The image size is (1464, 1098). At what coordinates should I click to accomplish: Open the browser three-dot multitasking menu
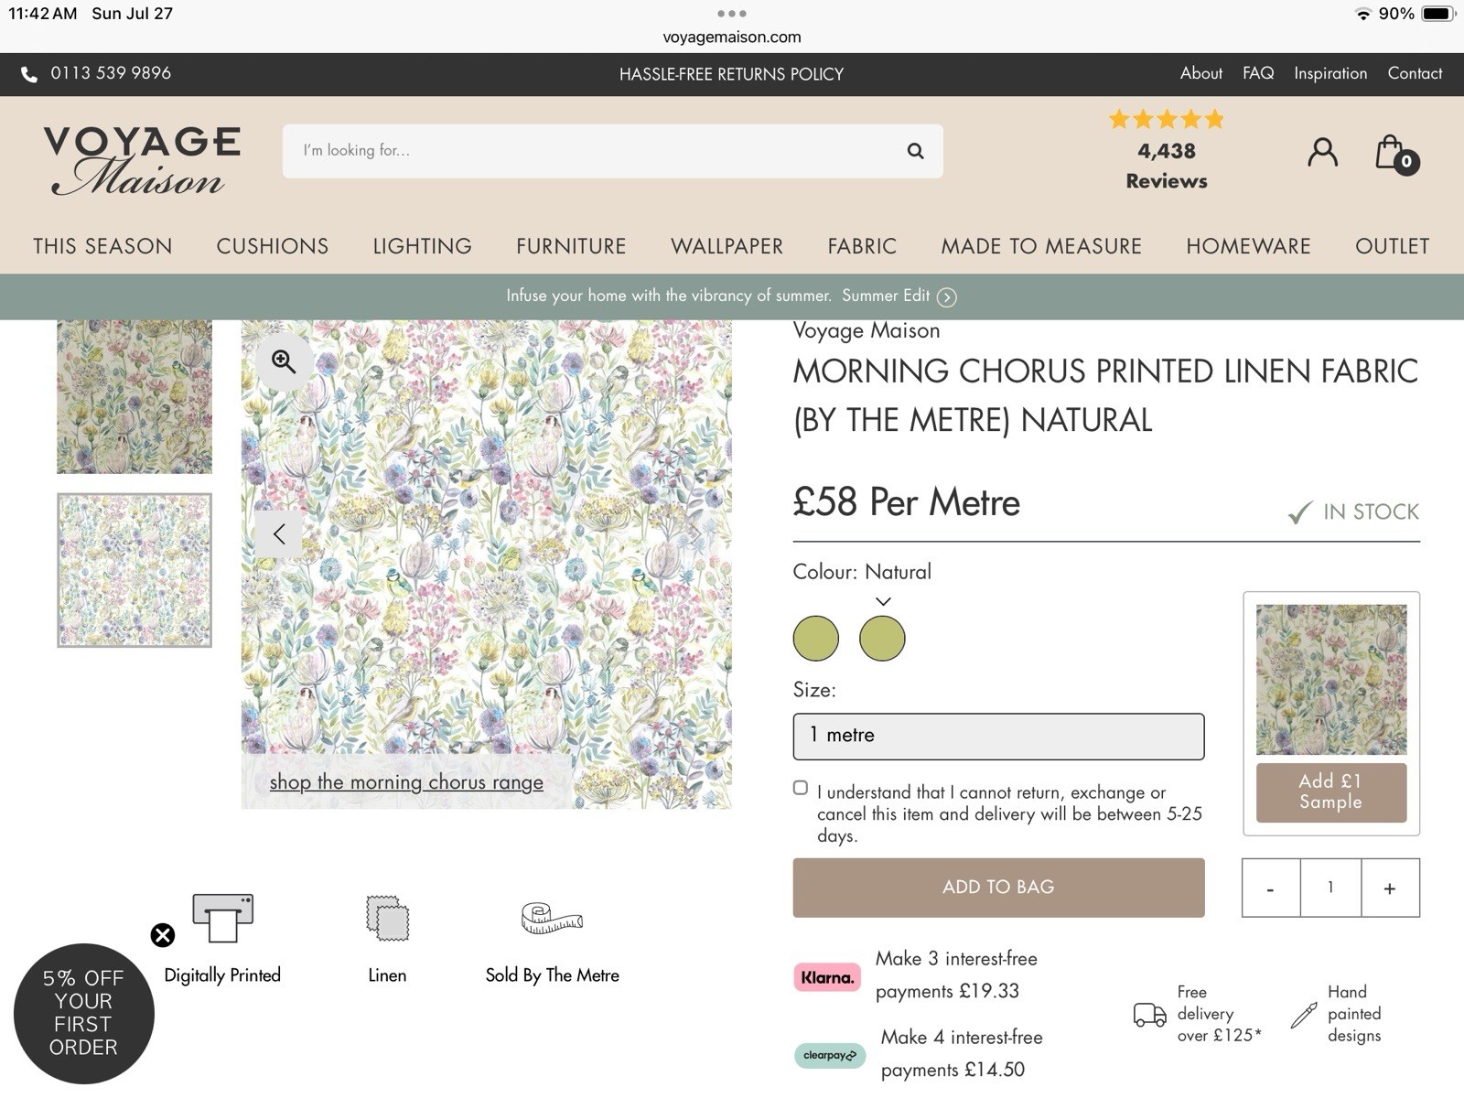(x=732, y=14)
